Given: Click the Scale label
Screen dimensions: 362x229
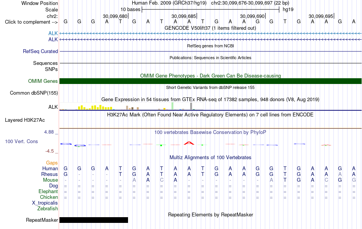Looking at the screenshot, I should tap(51, 10).
